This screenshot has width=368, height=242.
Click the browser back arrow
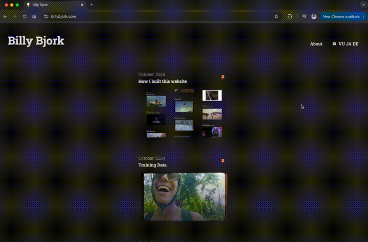(5, 16)
